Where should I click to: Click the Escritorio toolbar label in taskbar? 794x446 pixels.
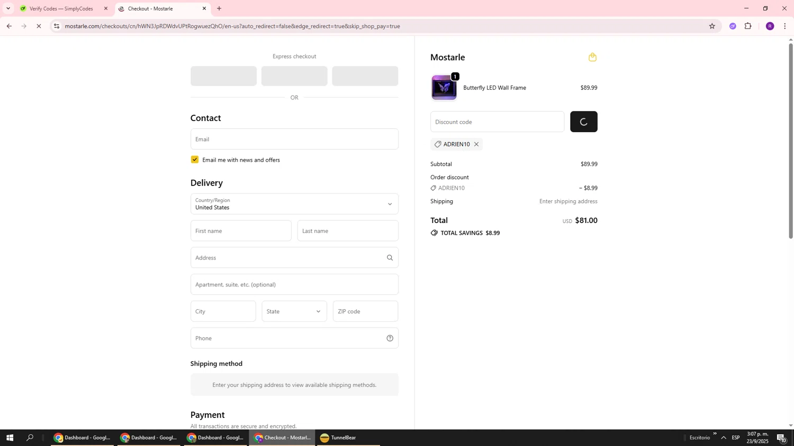click(x=699, y=438)
